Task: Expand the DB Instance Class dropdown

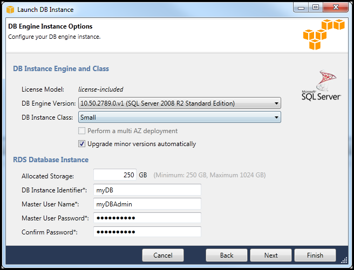Action: (180, 117)
